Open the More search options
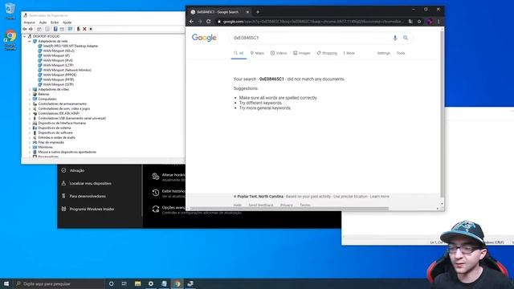 tap(349, 53)
